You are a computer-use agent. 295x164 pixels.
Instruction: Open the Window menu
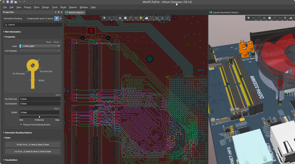tap(84, 7)
